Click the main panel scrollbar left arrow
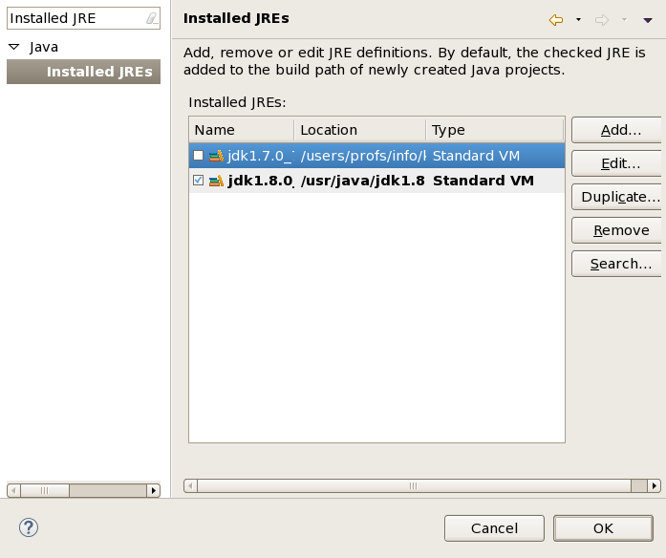This screenshot has height=558, width=666. coord(191,485)
